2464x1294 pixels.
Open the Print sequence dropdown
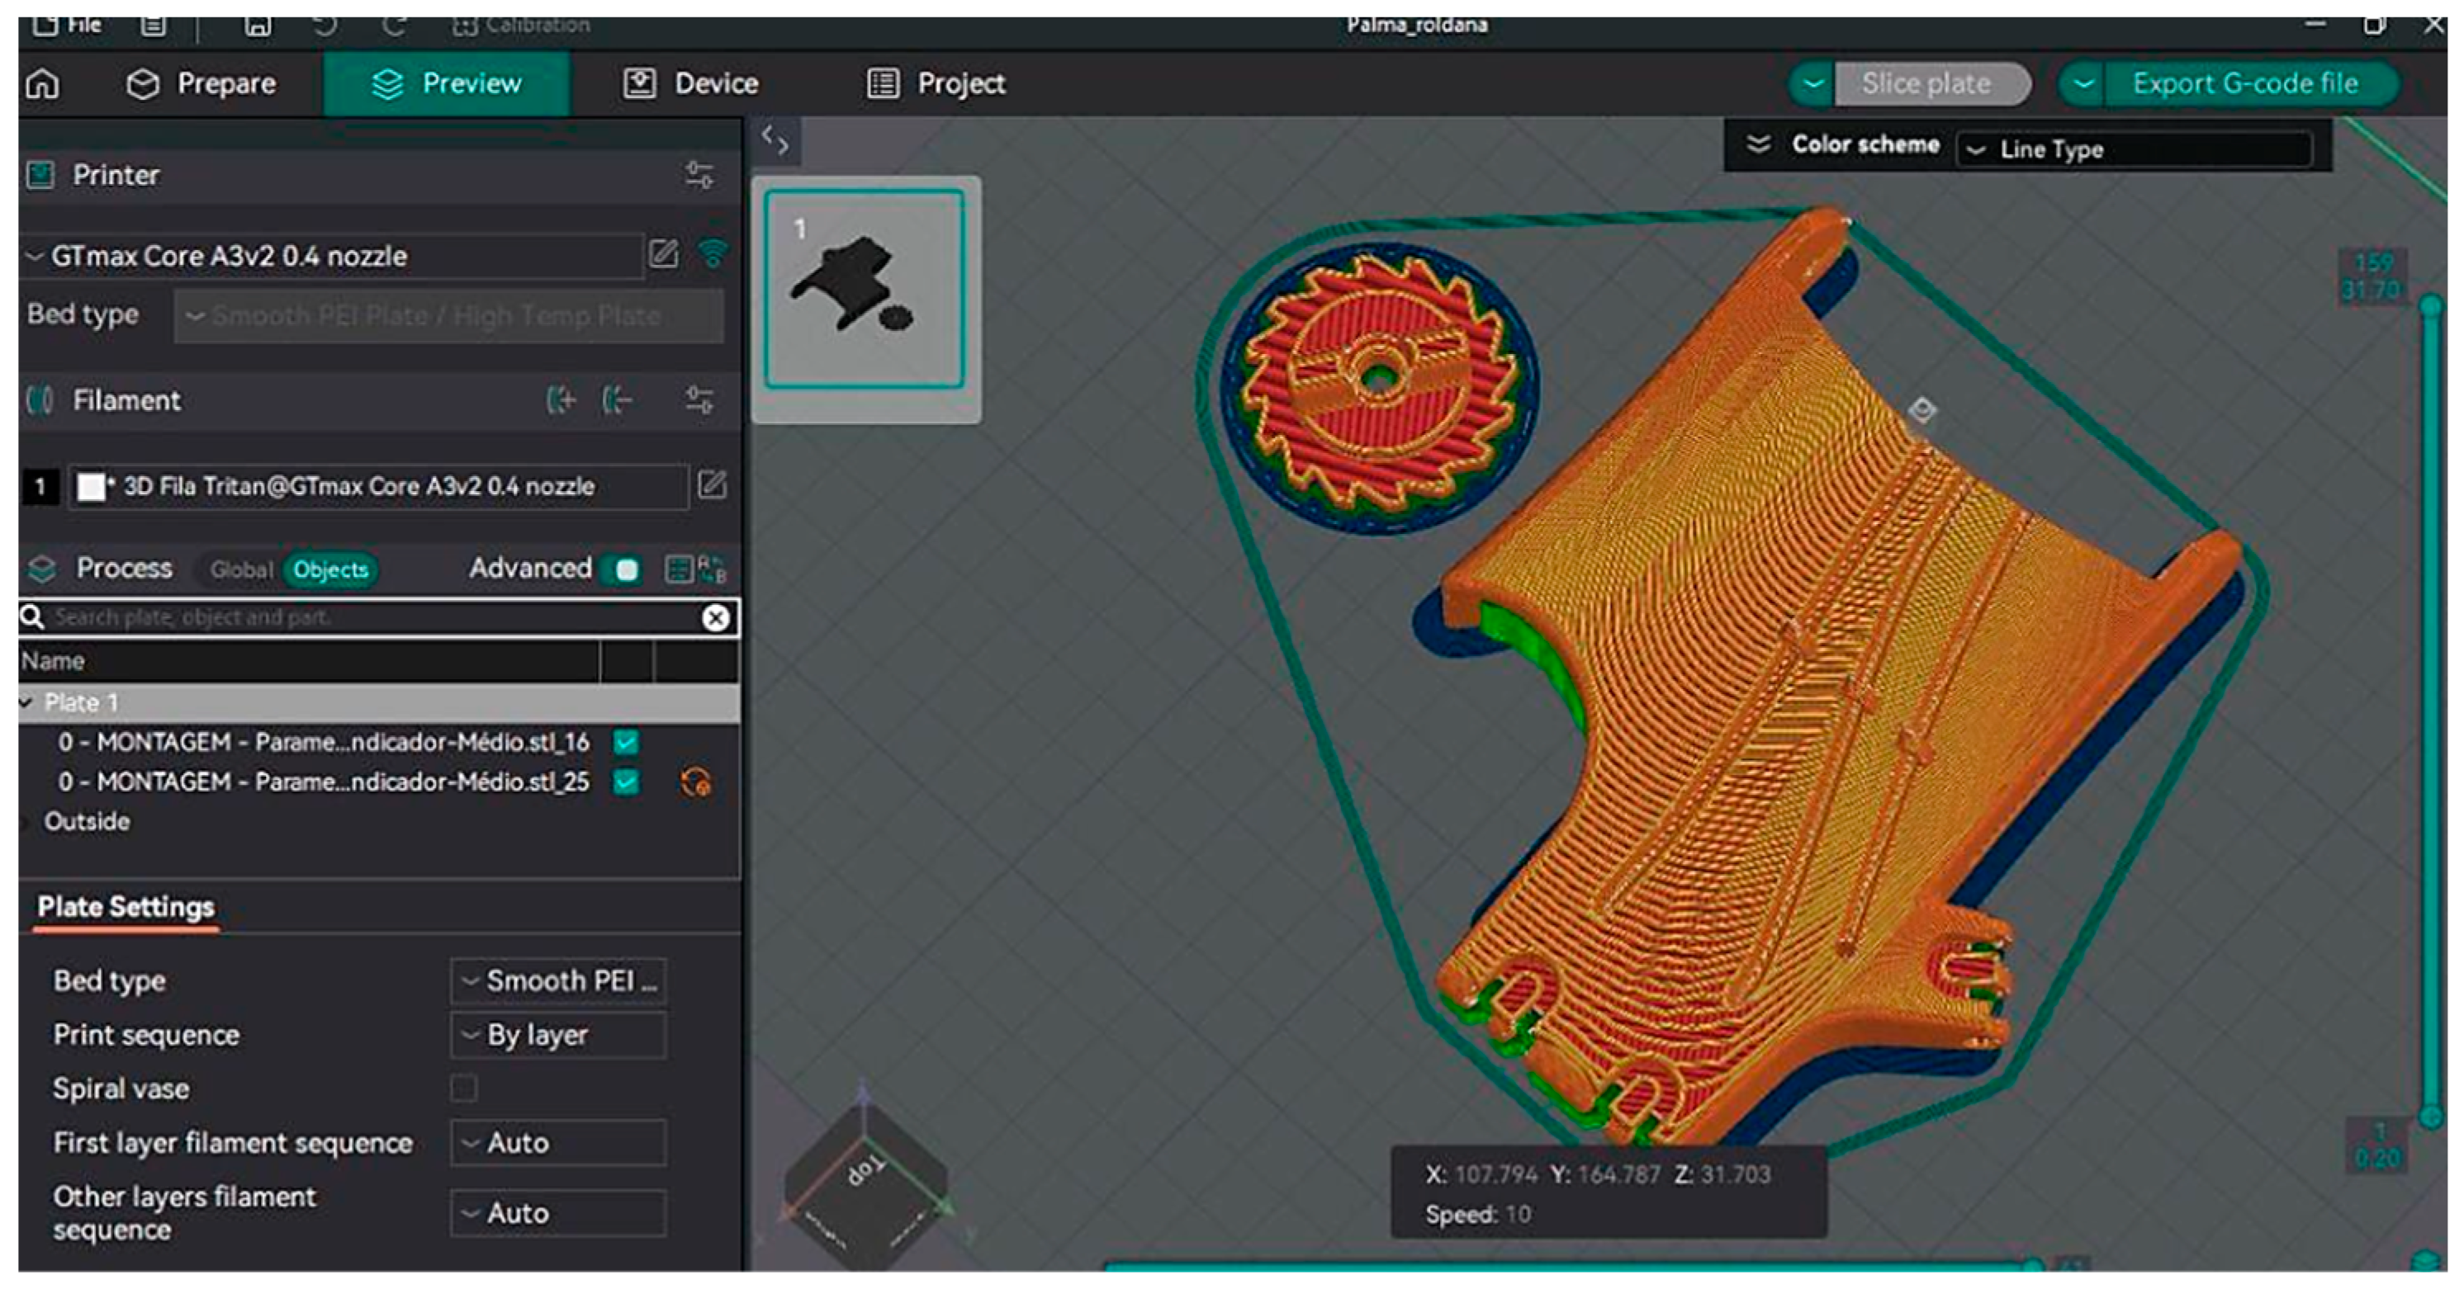point(557,1035)
